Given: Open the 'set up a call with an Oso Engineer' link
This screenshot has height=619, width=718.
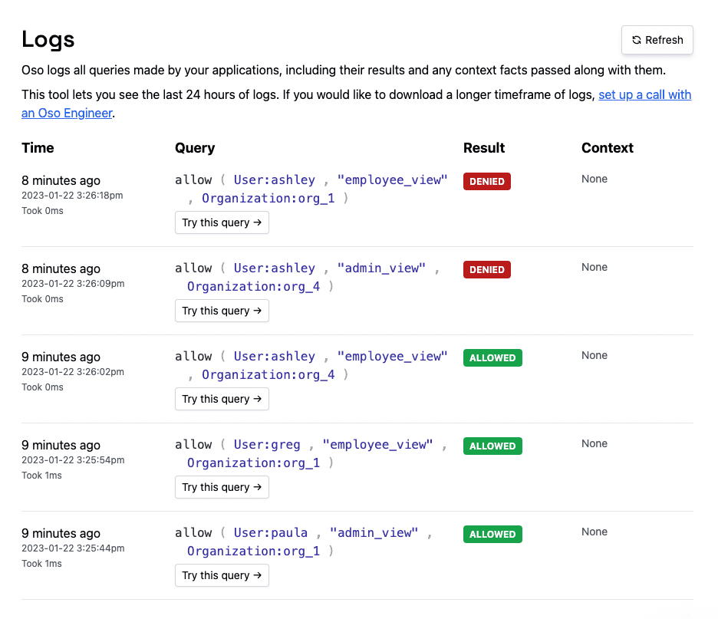Looking at the screenshot, I should click(x=644, y=95).
